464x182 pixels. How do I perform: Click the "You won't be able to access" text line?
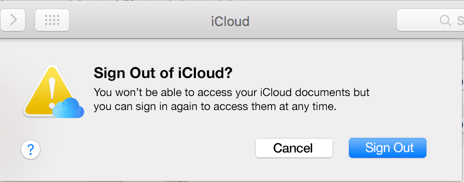[x=231, y=93]
